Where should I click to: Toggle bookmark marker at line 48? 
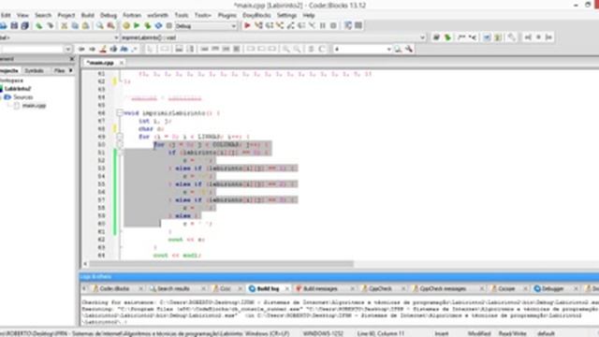[114, 129]
